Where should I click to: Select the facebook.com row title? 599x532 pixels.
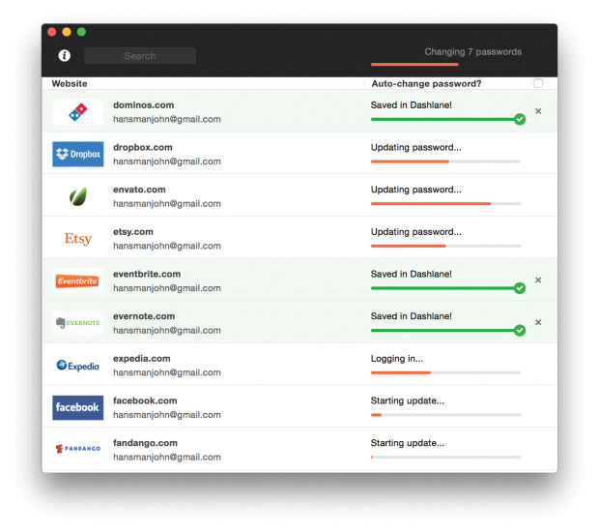tap(145, 400)
